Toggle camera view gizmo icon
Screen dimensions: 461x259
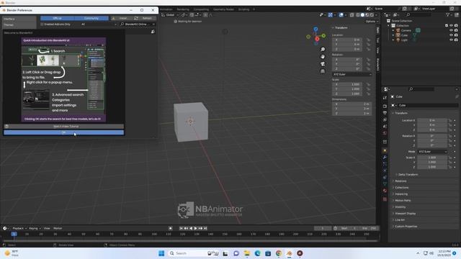323,64
